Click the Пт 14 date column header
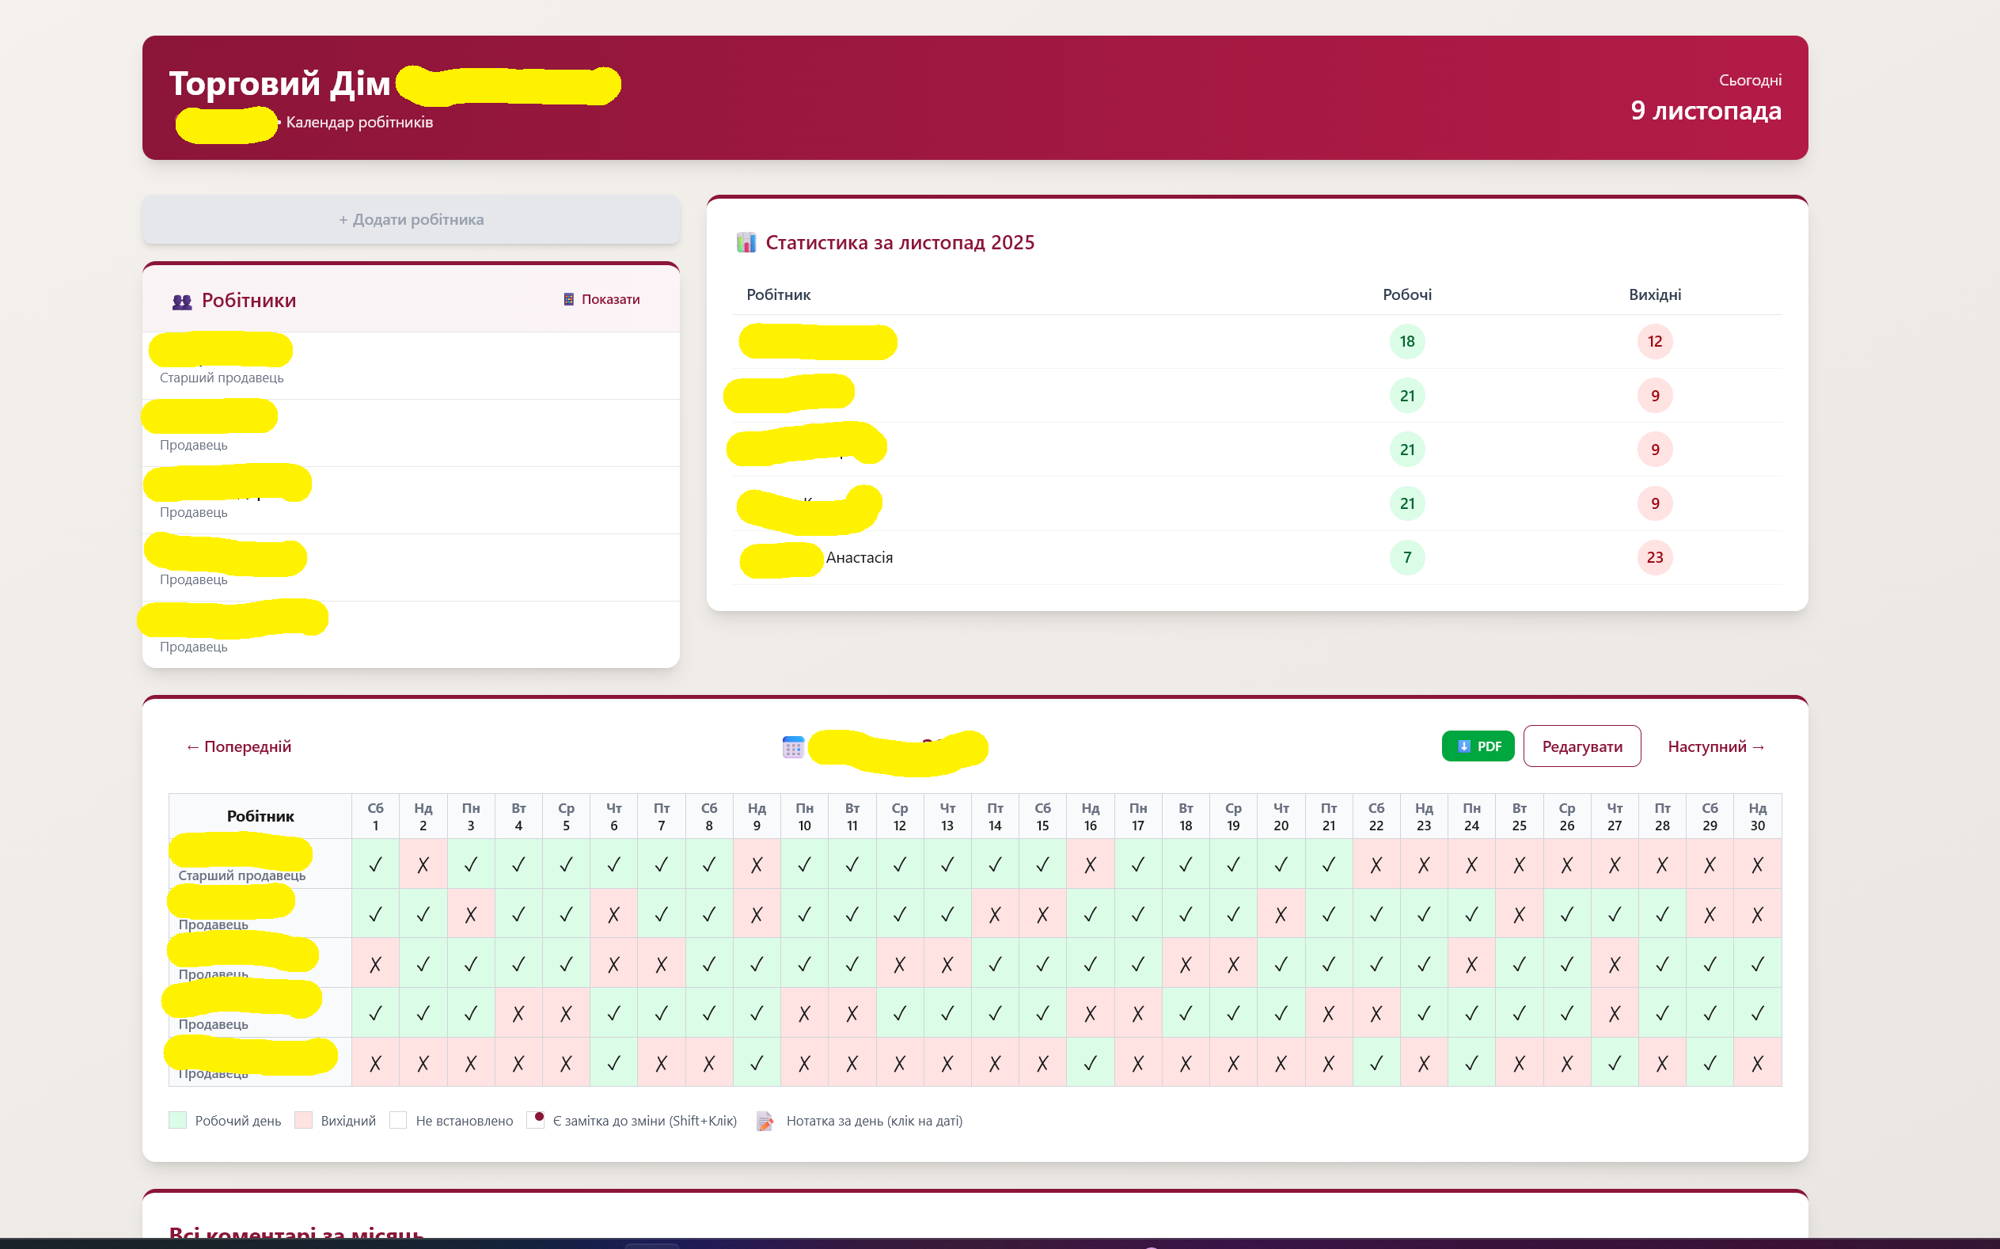 coord(995,817)
